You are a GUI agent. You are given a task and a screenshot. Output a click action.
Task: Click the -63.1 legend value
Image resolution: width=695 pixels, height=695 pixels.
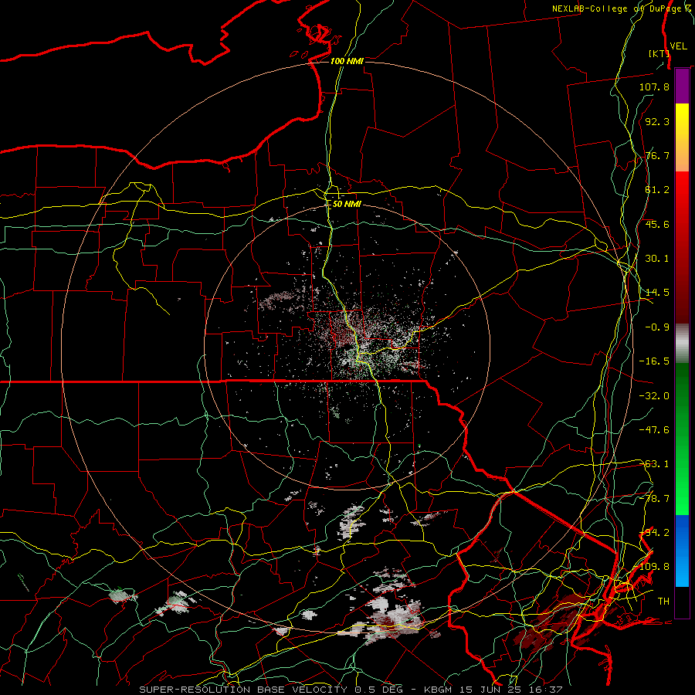(x=654, y=464)
